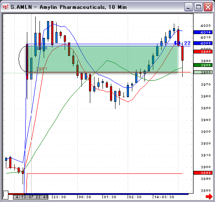Maximize the S.AMLN chart window
215x202 pixels.
[x=198, y=7]
